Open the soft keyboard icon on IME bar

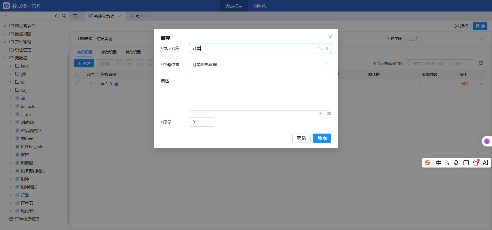pyautogui.click(x=466, y=163)
